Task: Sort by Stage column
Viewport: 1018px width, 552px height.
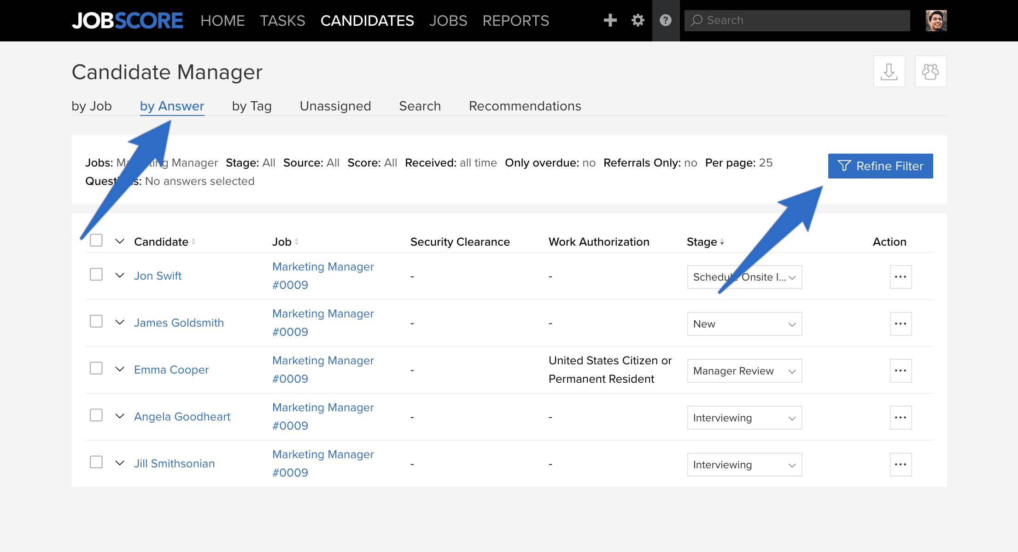Action: 705,242
